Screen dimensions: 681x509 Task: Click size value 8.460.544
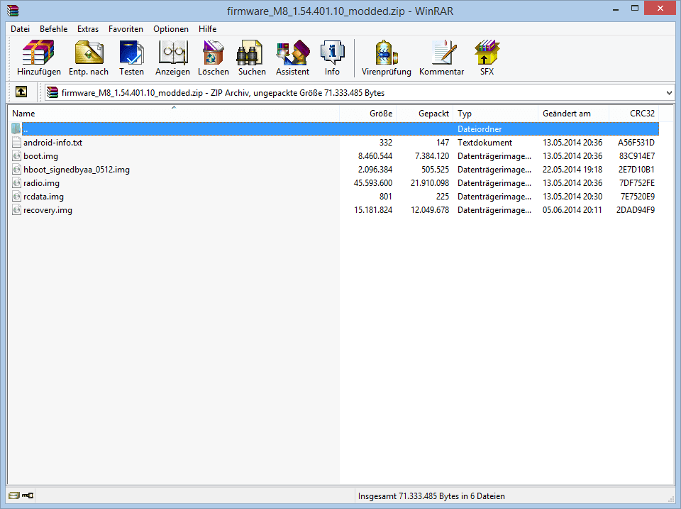(x=375, y=156)
